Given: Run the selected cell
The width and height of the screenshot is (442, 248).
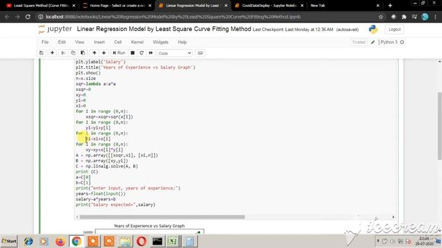Looking at the screenshot, I should pyautogui.click(x=119, y=53).
